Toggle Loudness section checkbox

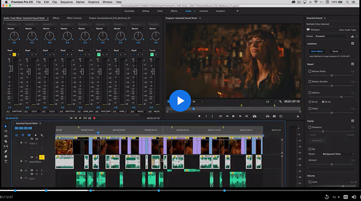(x=352, y=43)
